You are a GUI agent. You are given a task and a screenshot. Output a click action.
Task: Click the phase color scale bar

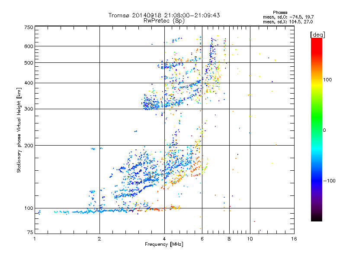317,129
